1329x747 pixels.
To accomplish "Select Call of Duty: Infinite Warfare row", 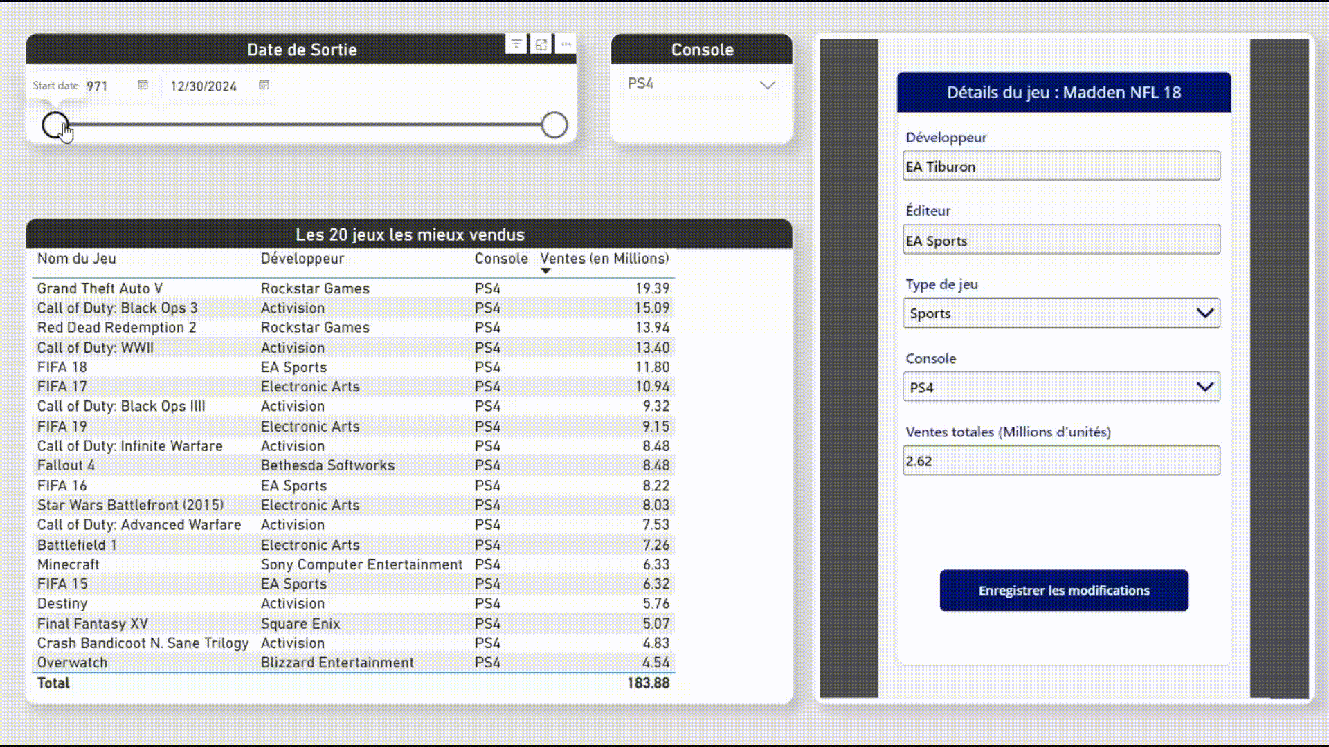I will tap(353, 446).
